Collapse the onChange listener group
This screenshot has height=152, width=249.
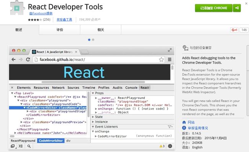click(93, 131)
